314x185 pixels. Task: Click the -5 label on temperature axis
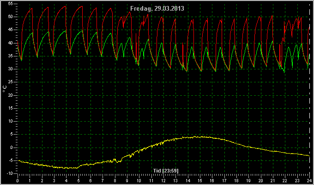coord(11,160)
